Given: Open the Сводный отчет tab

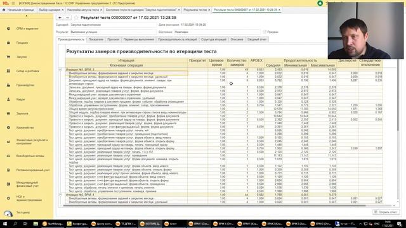Looking at the screenshot, I should (257, 39).
